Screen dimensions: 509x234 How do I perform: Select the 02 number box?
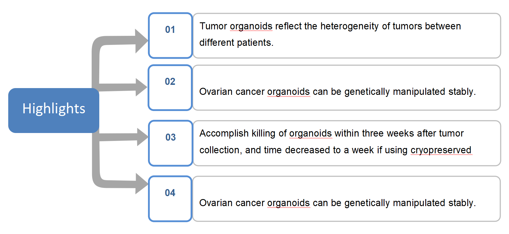(170, 87)
